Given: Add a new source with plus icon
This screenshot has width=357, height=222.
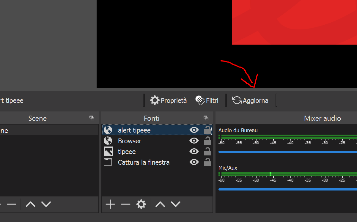Looking at the screenshot, I should [x=110, y=204].
